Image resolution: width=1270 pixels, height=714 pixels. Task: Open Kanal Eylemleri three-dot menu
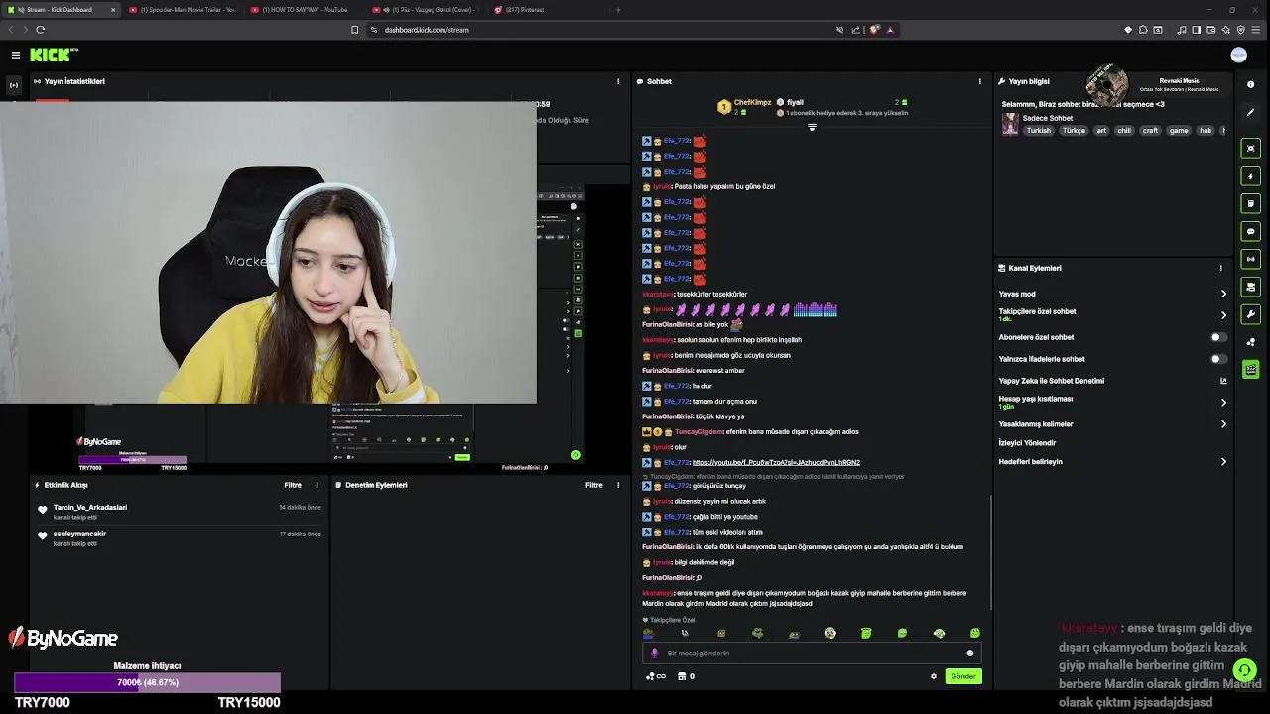(1221, 268)
